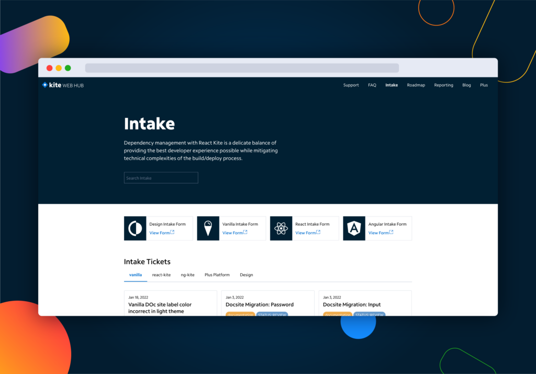The height and width of the screenshot is (374, 536).
Task: Open ticket 'Docsite Migration: Password'
Action: tap(260, 304)
